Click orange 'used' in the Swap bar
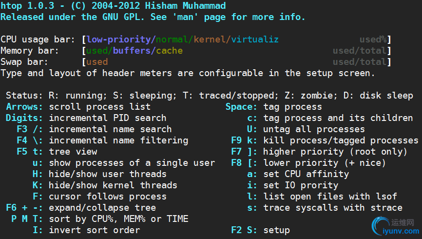The width and height of the screenshot is (422, 239). click(x=97, y=62)
